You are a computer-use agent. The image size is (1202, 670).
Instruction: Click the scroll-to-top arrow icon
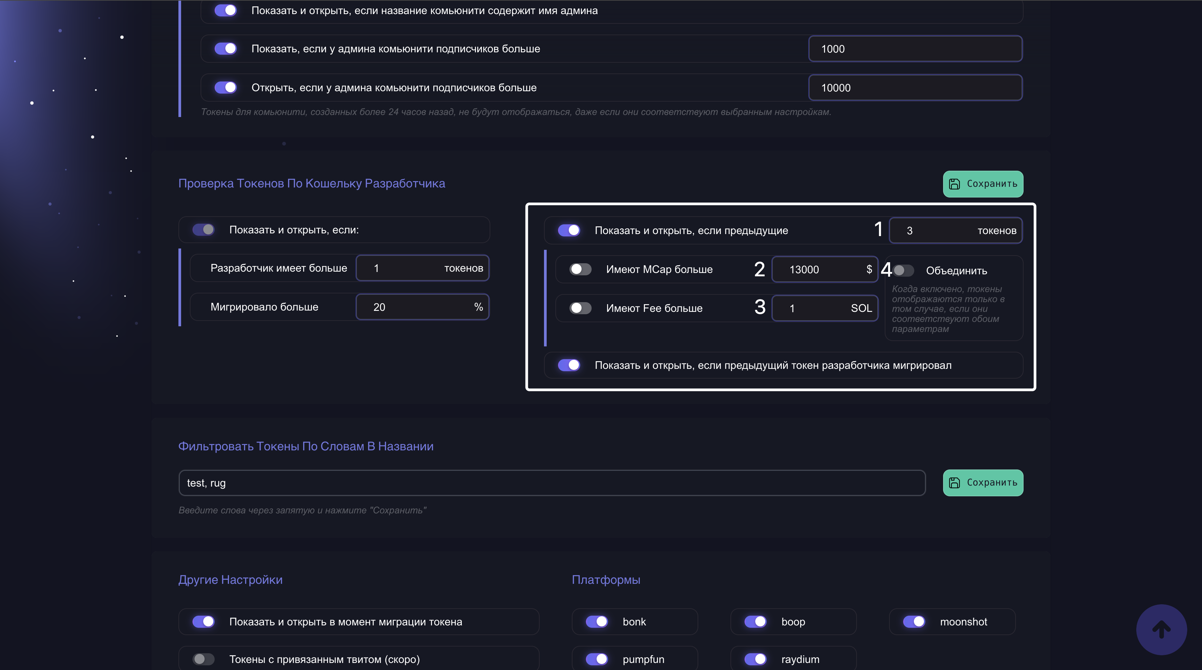pos(1161,629)
